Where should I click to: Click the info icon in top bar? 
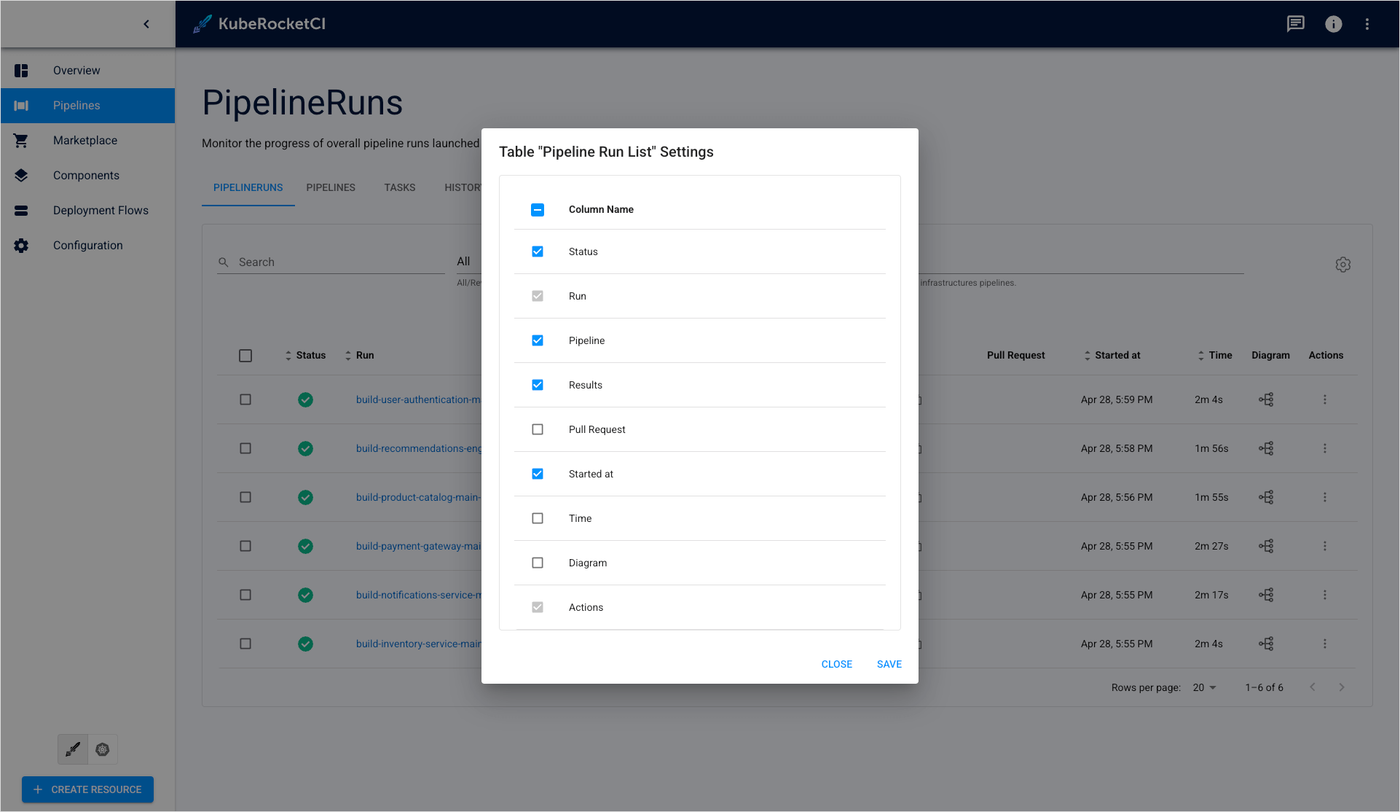point(1333,24)
